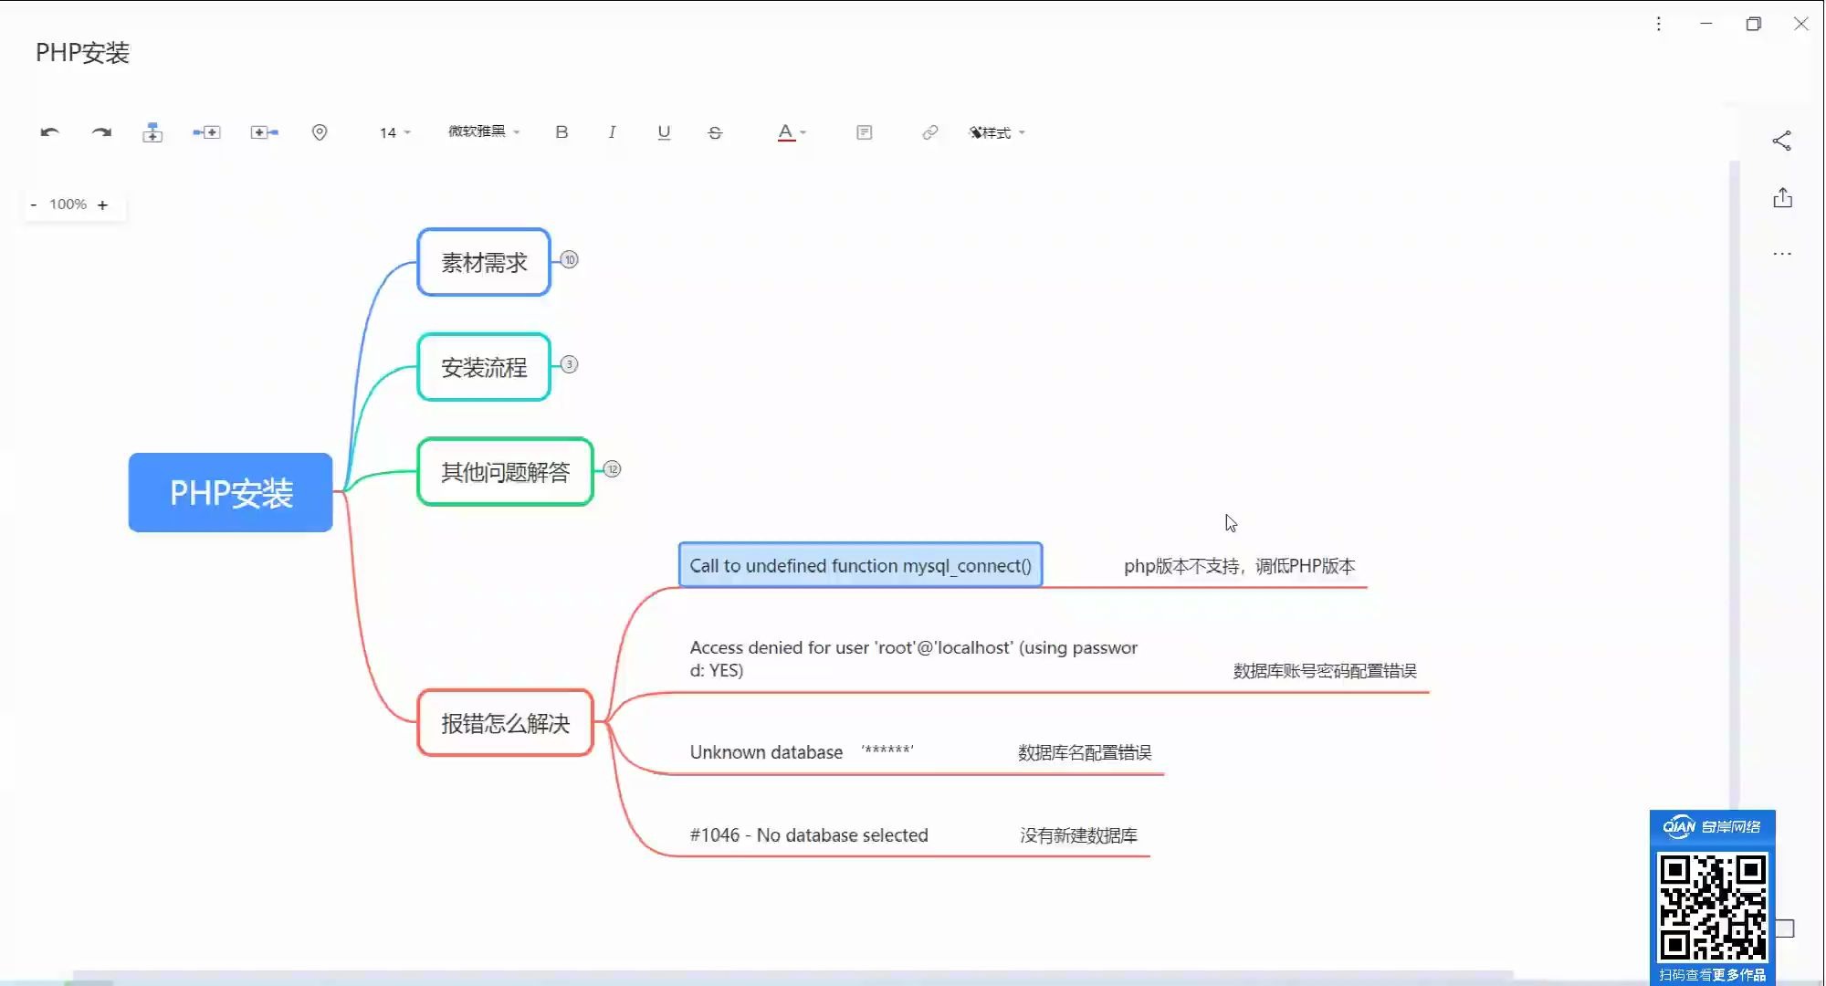Click the vertical scrollbar
The height and width of the screenshot is (986, 1826).
(x=1735, y=484)
